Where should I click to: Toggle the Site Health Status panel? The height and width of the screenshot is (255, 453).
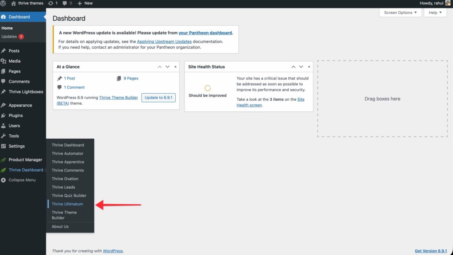click(309, 67)
